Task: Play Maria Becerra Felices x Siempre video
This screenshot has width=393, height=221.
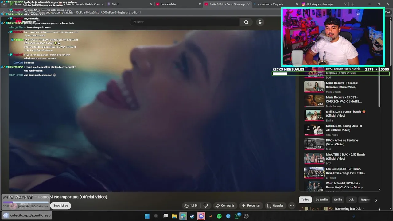Action: click(x=314, y=87)
